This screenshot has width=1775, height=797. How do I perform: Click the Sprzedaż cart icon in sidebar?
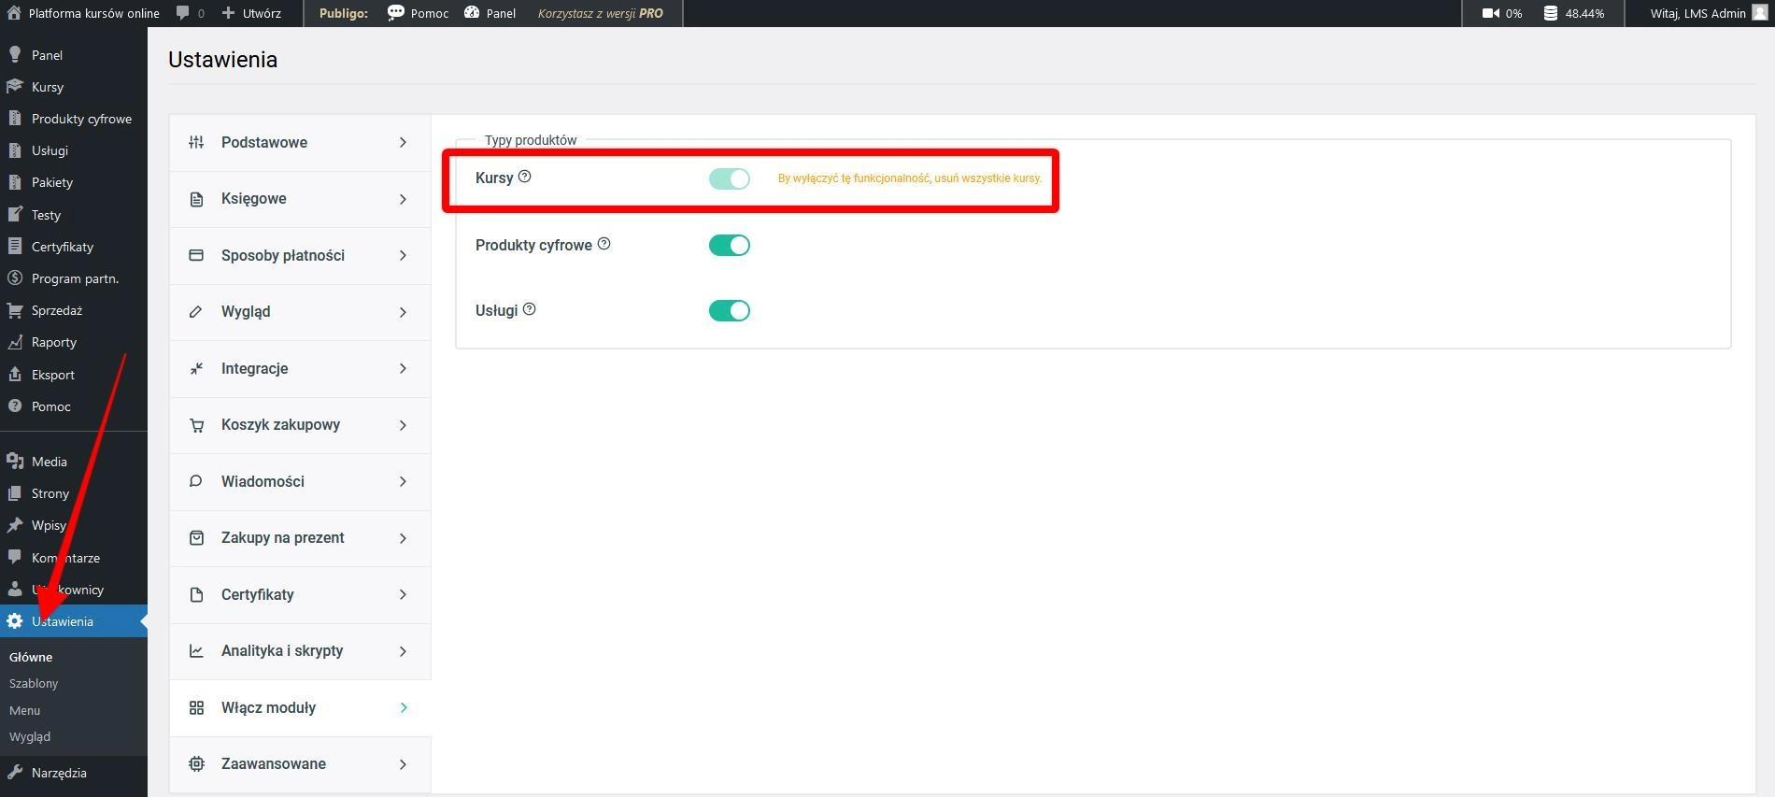(x=14, y=310)
